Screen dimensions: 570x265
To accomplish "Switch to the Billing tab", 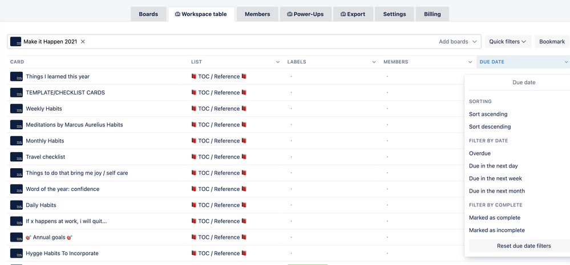I will click(432, 14).
